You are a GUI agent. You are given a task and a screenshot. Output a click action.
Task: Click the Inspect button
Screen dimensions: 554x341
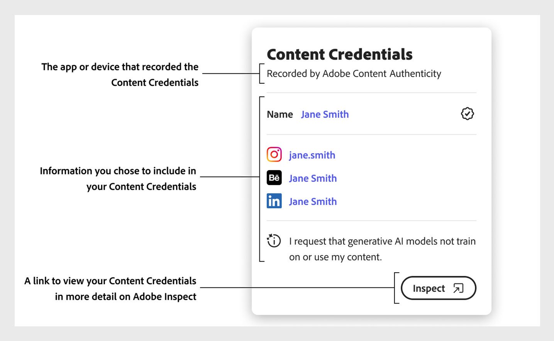pos(438,288)
